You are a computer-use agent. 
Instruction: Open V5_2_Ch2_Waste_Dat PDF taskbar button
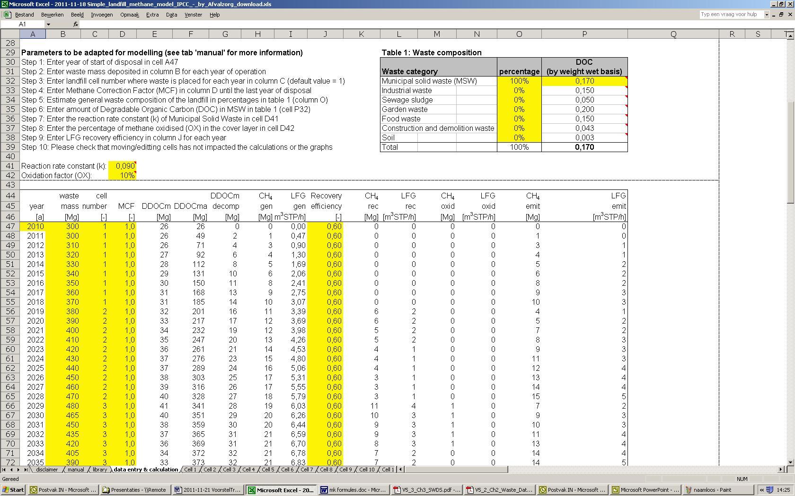500,490
